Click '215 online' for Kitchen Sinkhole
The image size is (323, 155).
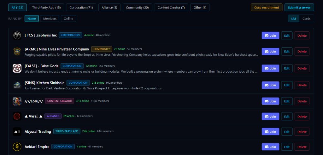[98, 83]
